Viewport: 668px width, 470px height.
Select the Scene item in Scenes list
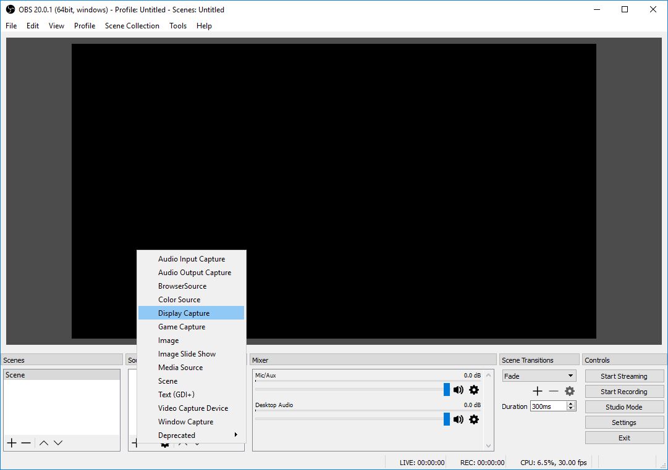[x=62, y=375]
